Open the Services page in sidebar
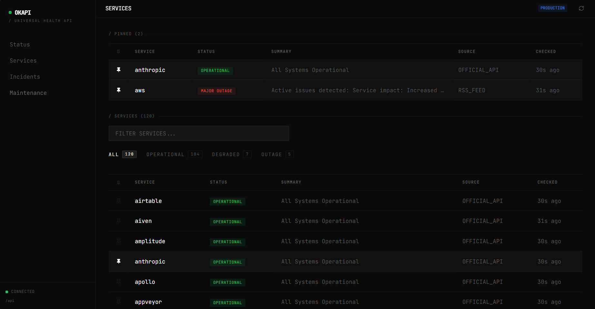595x309 pixels. 23,61
